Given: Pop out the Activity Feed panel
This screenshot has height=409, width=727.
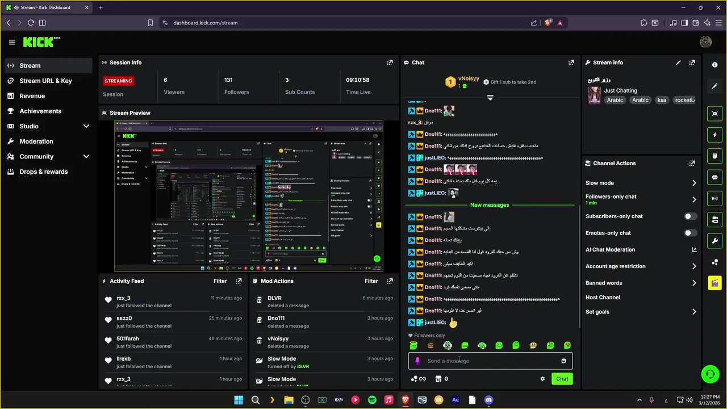Looking at the screenshot, I should (x=239, y=281).
